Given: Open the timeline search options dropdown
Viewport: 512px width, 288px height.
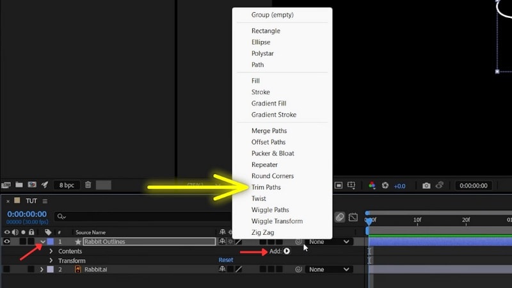Looking at the screenshot, I should point(61,216).
